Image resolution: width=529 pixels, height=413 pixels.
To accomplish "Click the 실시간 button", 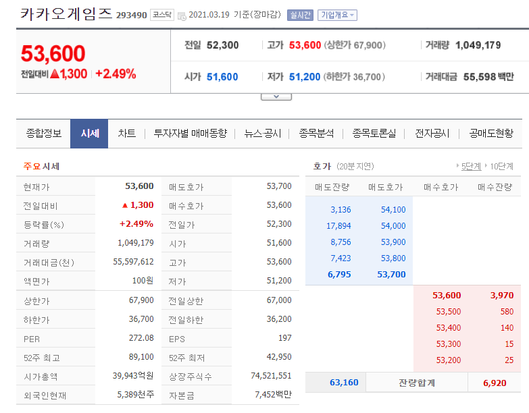I will (300, 15).
